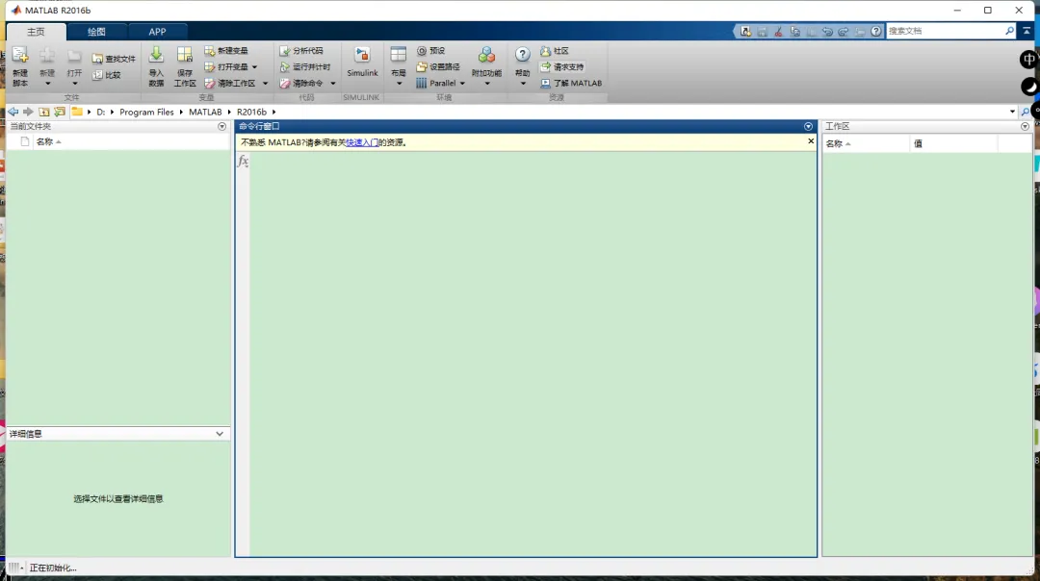Expand the 打开变量 dropdown arrow
This screenshot has height=581, width=1040.
point(254,67)
